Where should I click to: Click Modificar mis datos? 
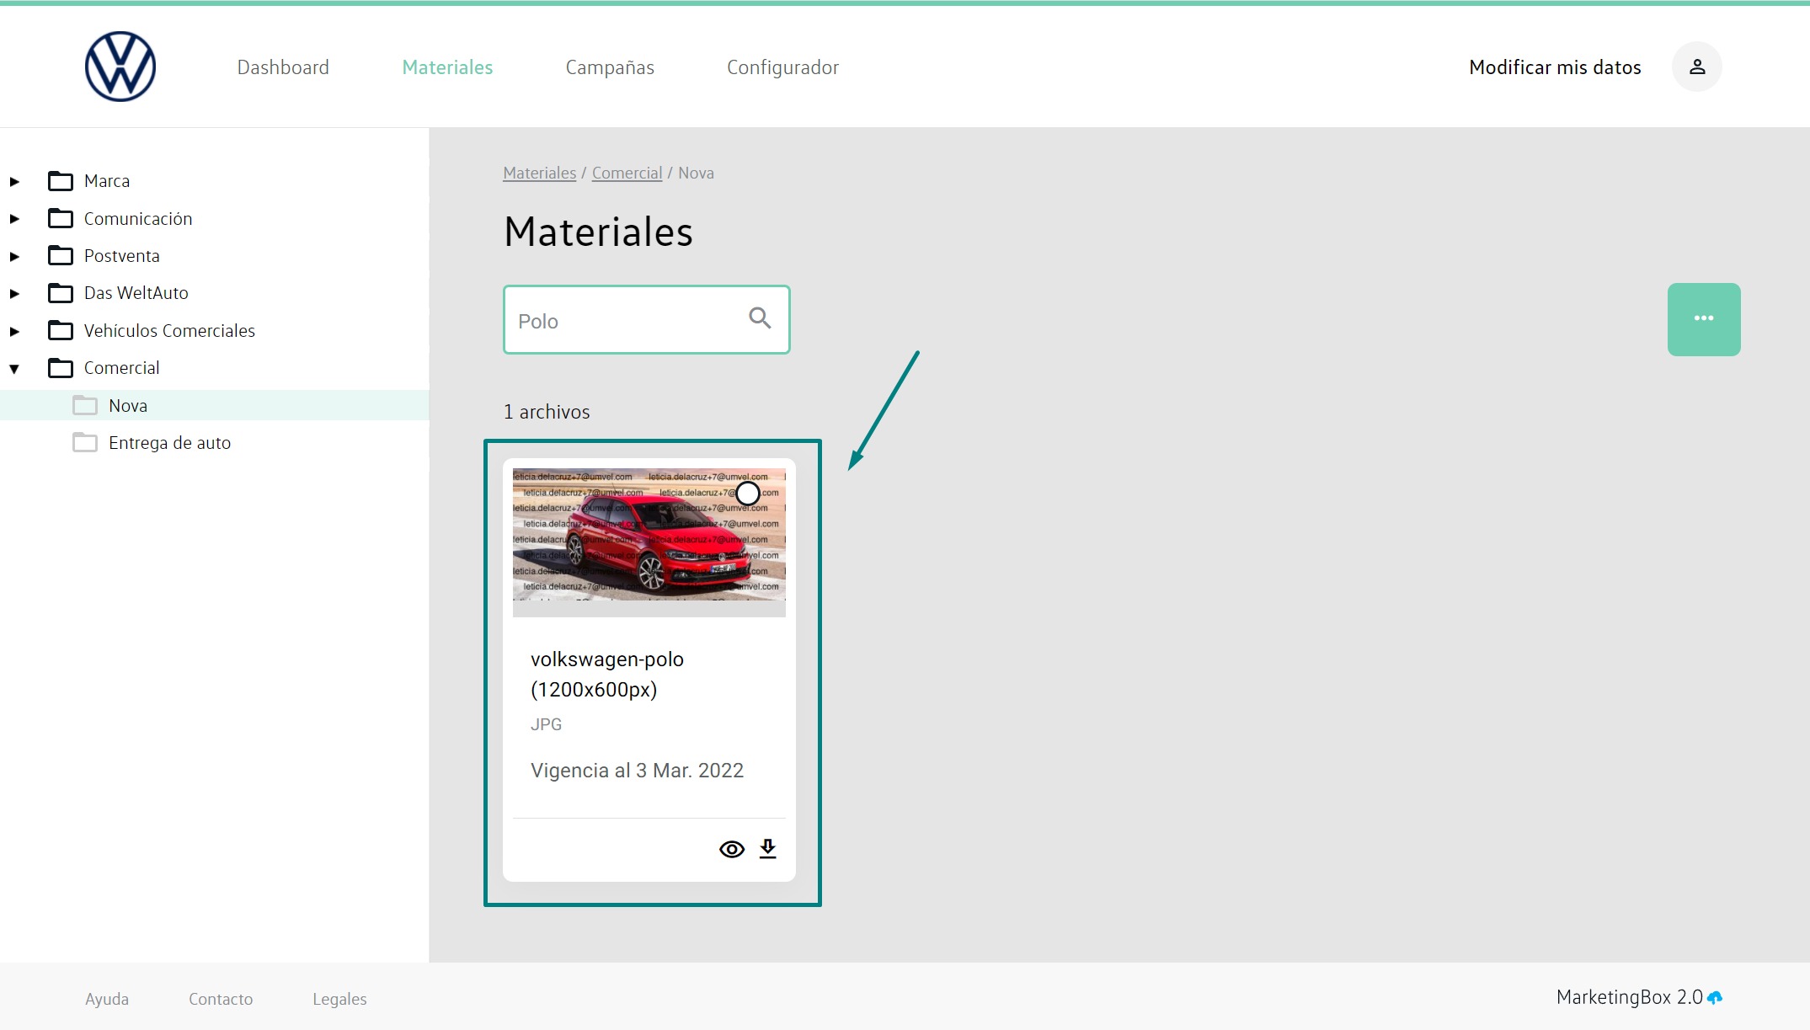[1554, 67]
